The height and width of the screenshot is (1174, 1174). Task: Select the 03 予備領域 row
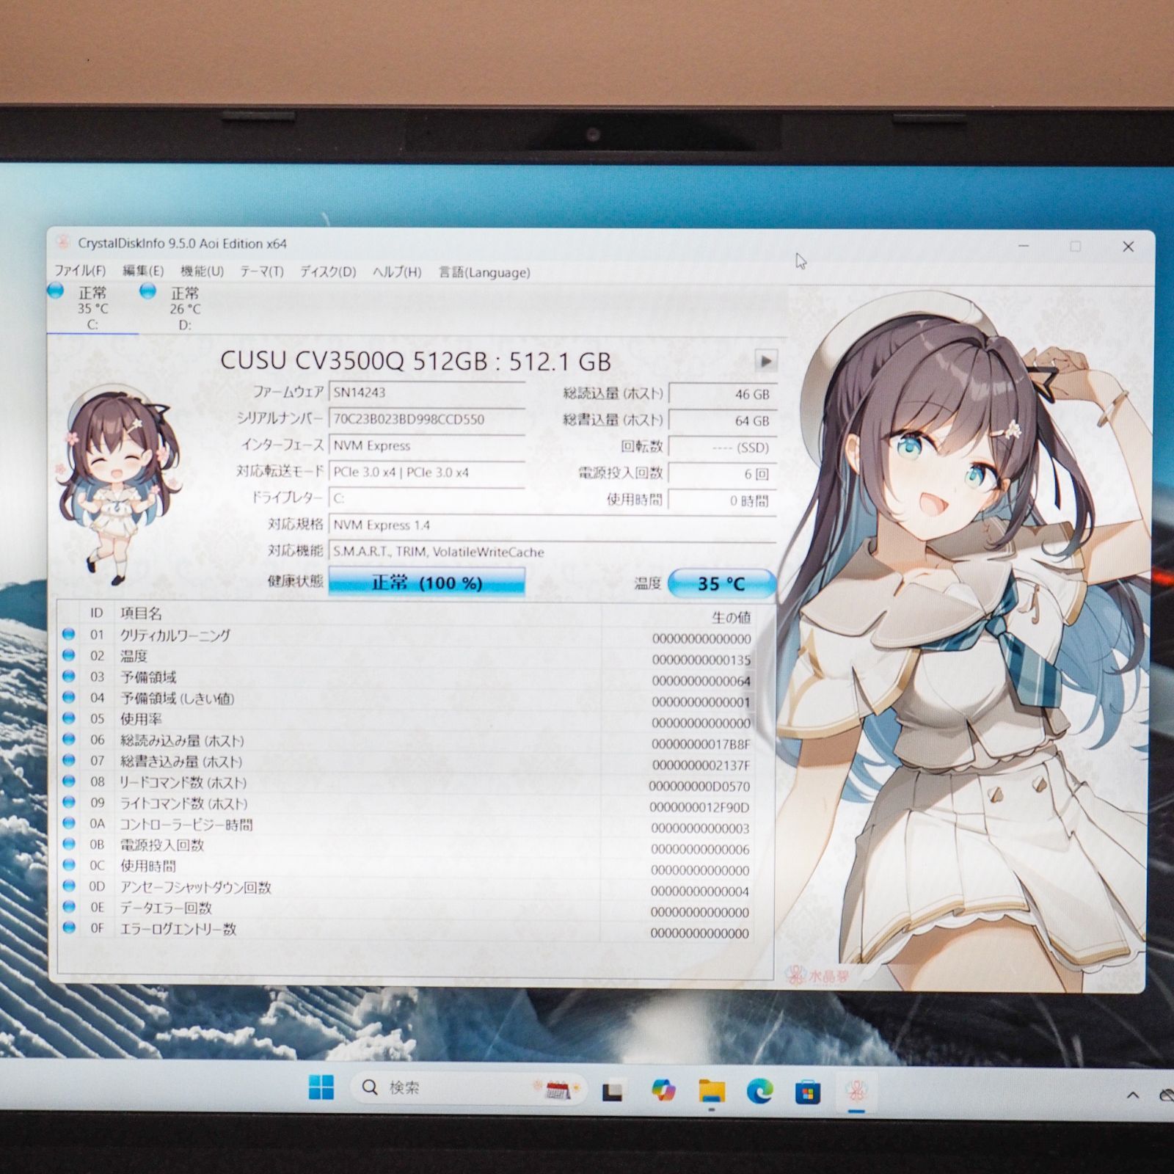pos(406,678)
